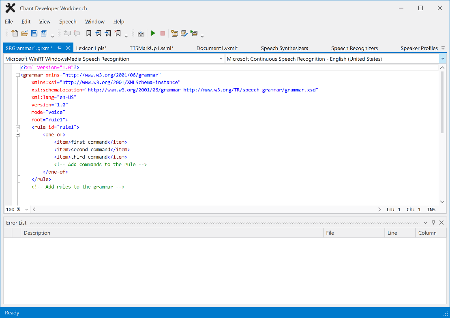Close the Error List panel
Viewport: 450px width, 318px height.
click(x=441, y=223)
